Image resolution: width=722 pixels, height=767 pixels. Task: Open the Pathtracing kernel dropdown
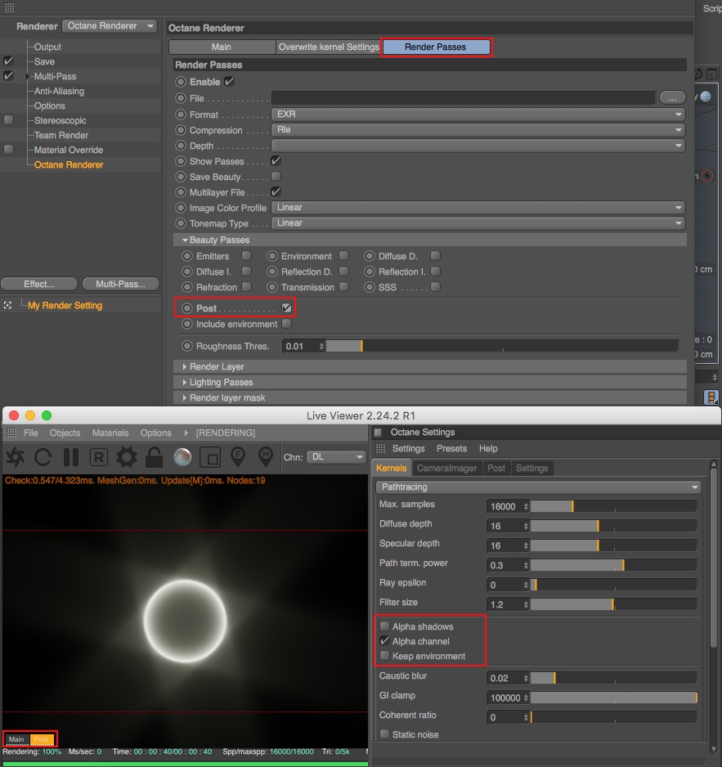(x=539, y=487)
